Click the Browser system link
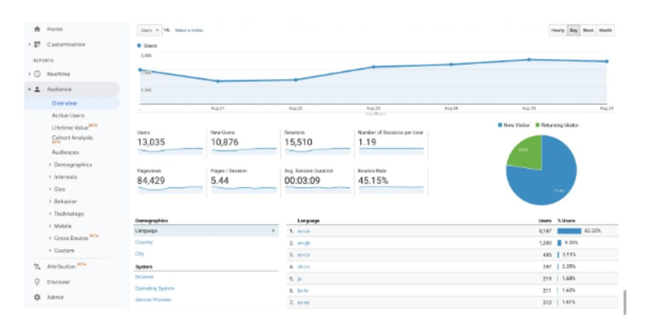The image size is (654, 334). point(144,277)
